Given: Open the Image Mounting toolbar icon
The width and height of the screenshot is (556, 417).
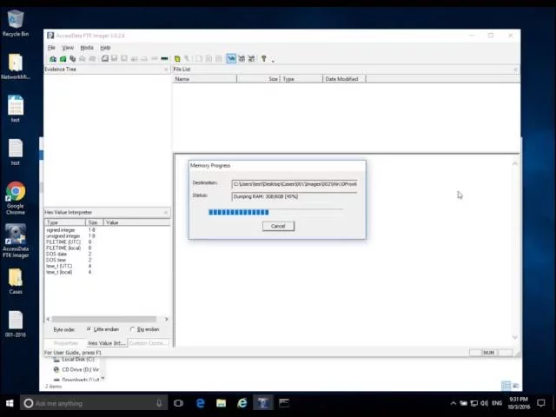Looking at the screenshot, I should 73,59.
